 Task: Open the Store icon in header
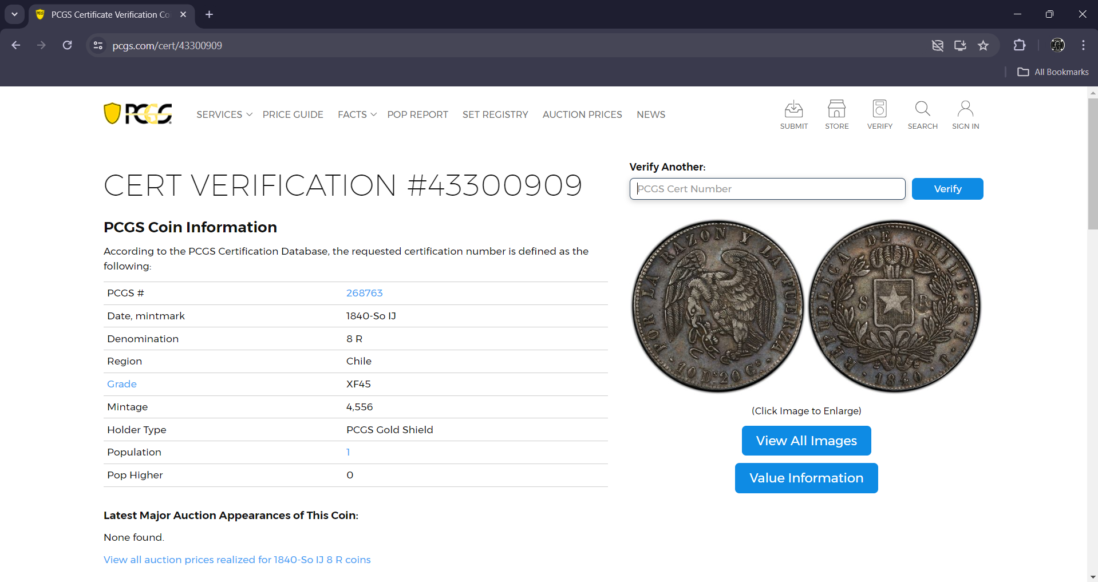pyautogui.click(x=836, y=114)
